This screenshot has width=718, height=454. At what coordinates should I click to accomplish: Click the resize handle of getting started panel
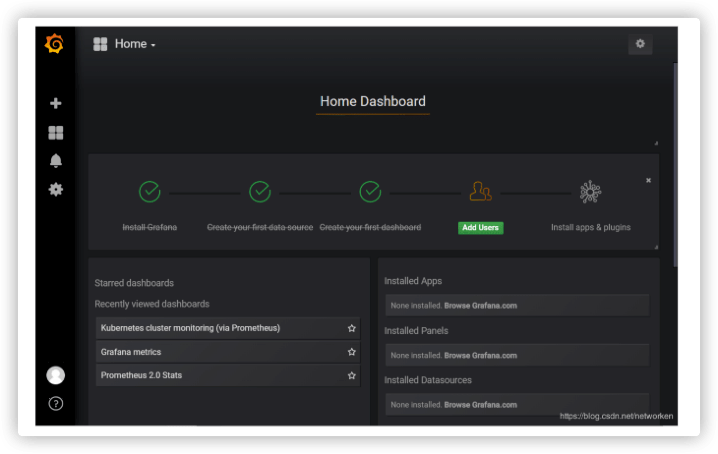656,247
